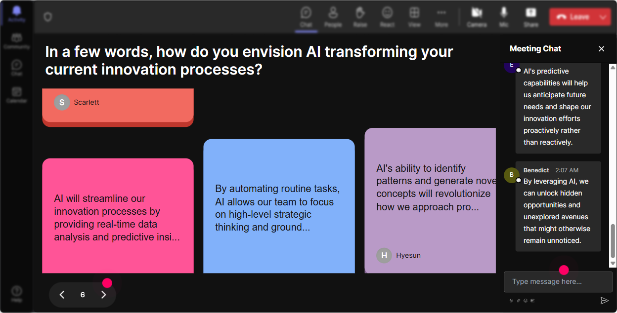Click slide number 6 indicator
The width and height of the screenshot is (617, 313).
(x=83, y=295)
